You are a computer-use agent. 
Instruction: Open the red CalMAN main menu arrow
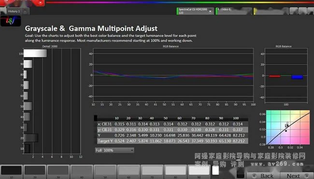click(x=41, y=3)
